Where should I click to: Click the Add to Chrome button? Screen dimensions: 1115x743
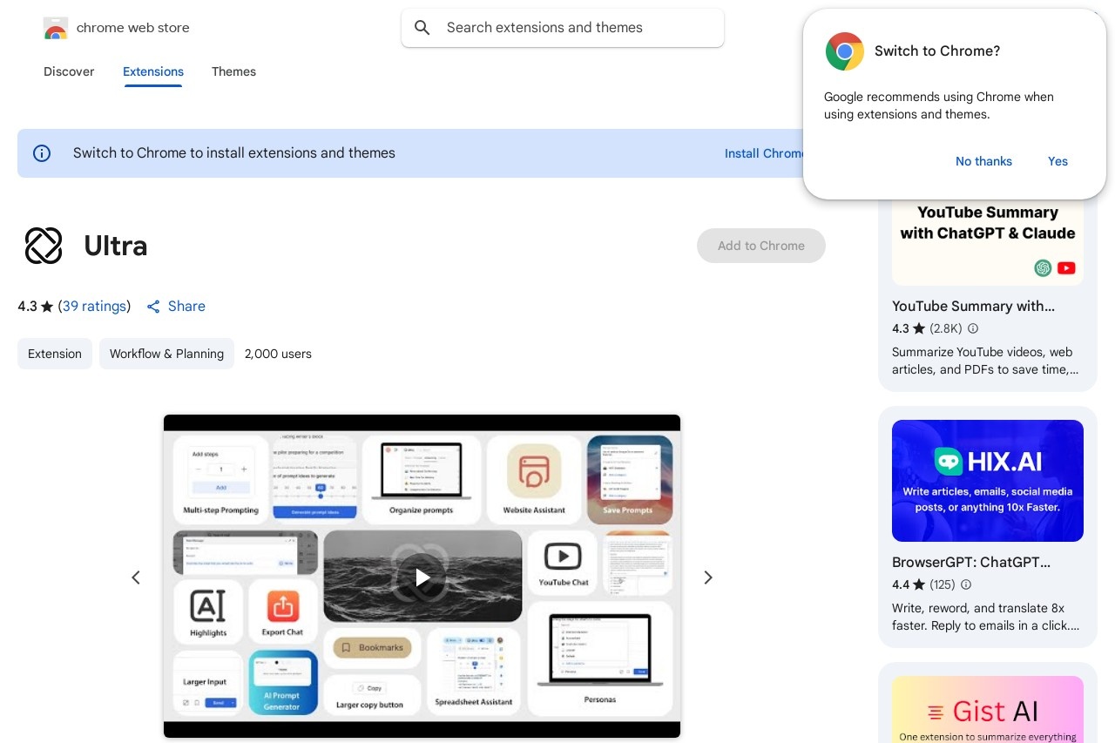pos(761,246)
